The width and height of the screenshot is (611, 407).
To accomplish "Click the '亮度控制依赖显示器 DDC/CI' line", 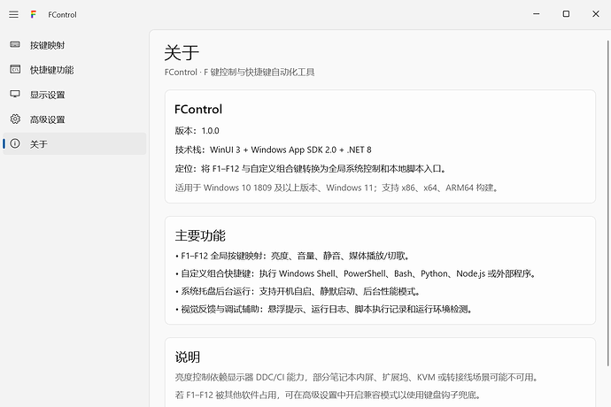I will (357, 378).
